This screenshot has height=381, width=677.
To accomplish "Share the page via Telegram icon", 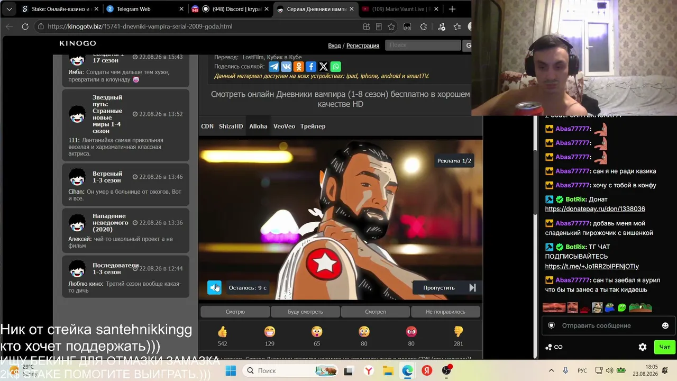I will coord(274,67).
